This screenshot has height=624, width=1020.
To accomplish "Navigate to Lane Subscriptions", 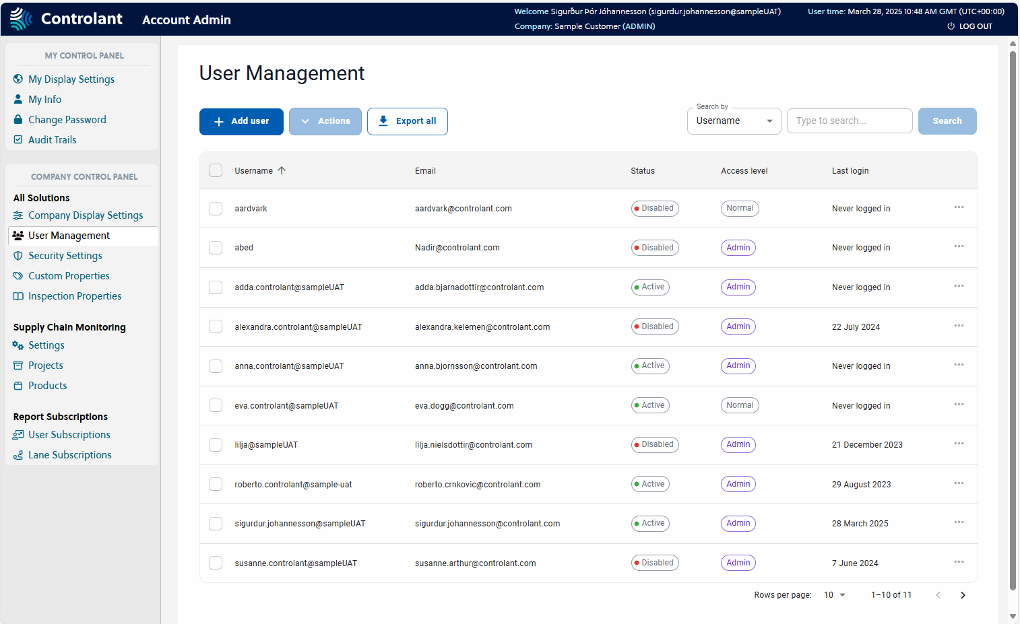I will [x=69, y=455].
